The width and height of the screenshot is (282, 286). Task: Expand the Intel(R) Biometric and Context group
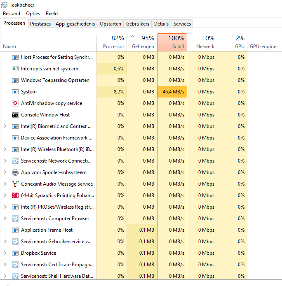[x=5, y=126]
